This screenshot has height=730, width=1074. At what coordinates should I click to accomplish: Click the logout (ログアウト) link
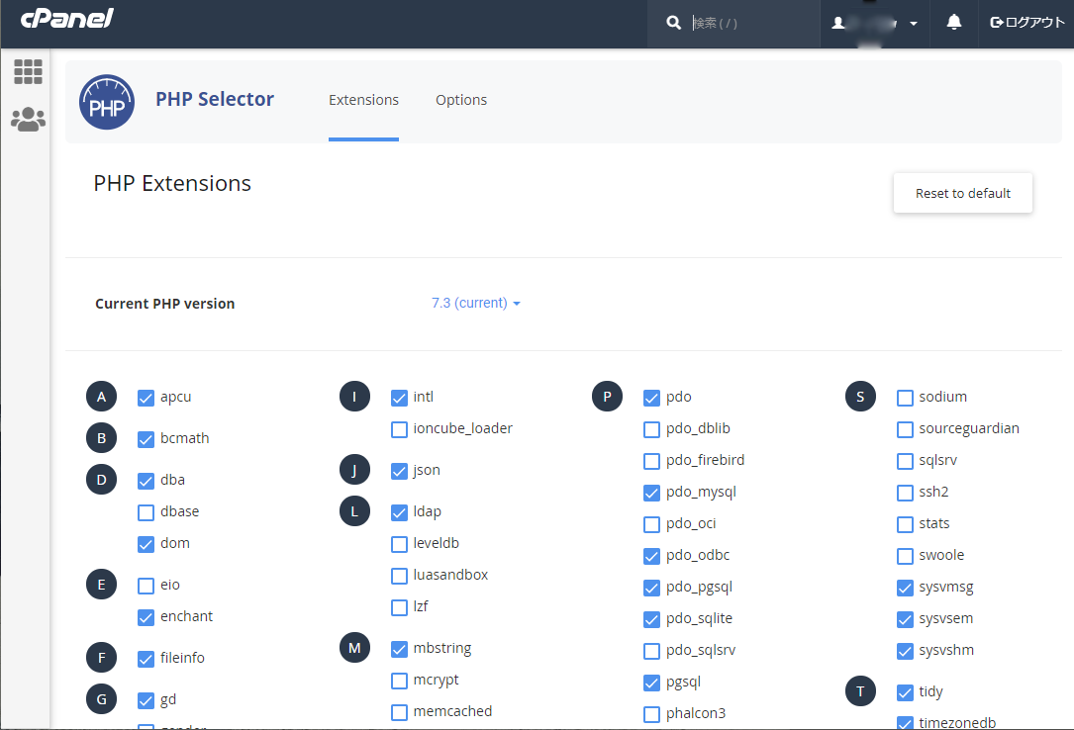click(1027, 23)
